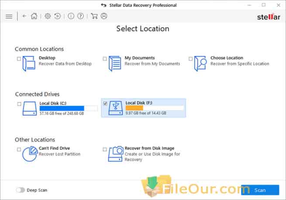The image size is (286, 200).
Task: Check the Can't Find Drive checkbox
Action: (x=19, y=149)
